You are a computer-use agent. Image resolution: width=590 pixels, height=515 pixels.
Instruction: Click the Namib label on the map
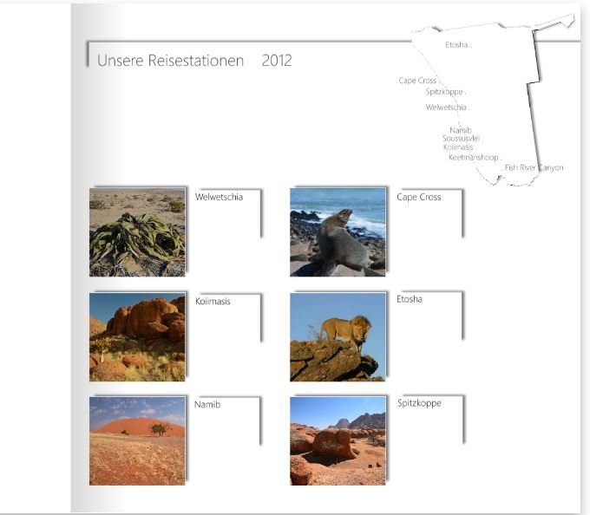[461, 130]
